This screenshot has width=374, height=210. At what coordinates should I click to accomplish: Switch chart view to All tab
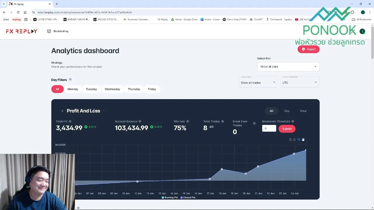(x=271, y=111)
